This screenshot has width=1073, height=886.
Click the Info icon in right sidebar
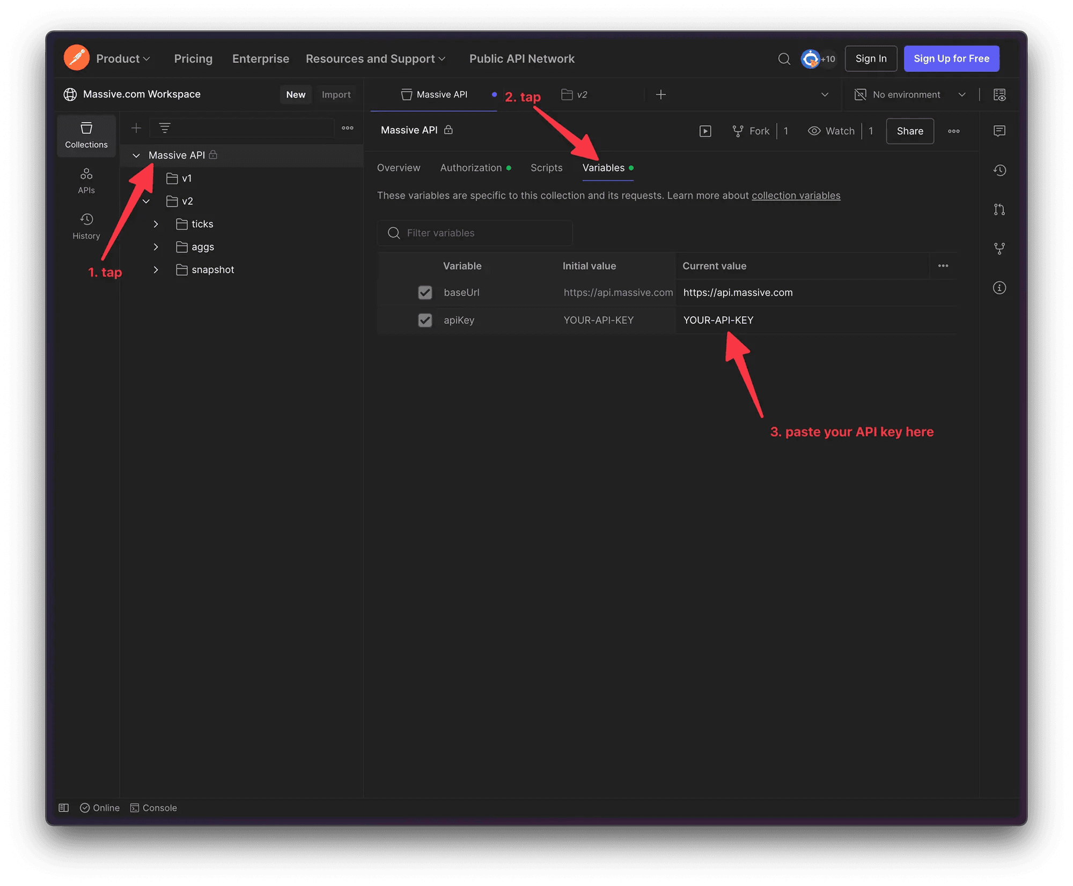pyautogui.click(x=999, y=288)
